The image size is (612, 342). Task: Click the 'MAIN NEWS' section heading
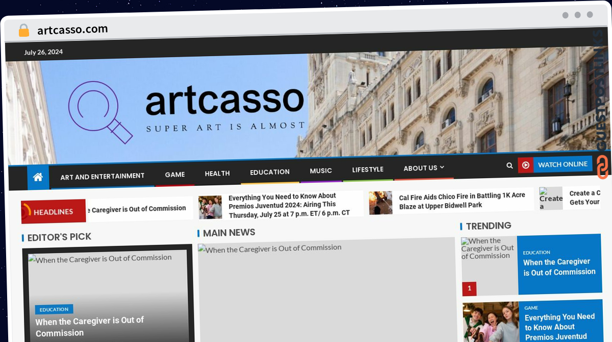229,233
